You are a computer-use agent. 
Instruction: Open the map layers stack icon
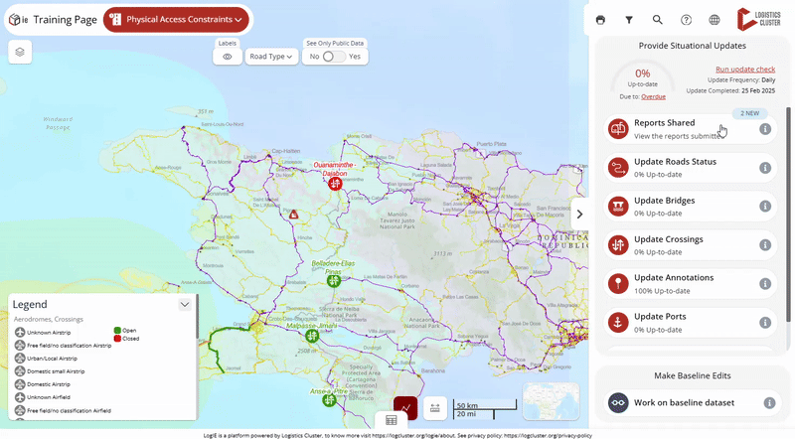point(20,52)
